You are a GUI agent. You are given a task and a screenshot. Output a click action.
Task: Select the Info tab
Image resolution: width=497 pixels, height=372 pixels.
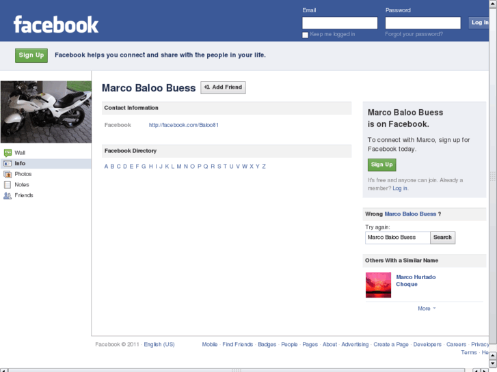pyautogui.click(x=46, y=164)
